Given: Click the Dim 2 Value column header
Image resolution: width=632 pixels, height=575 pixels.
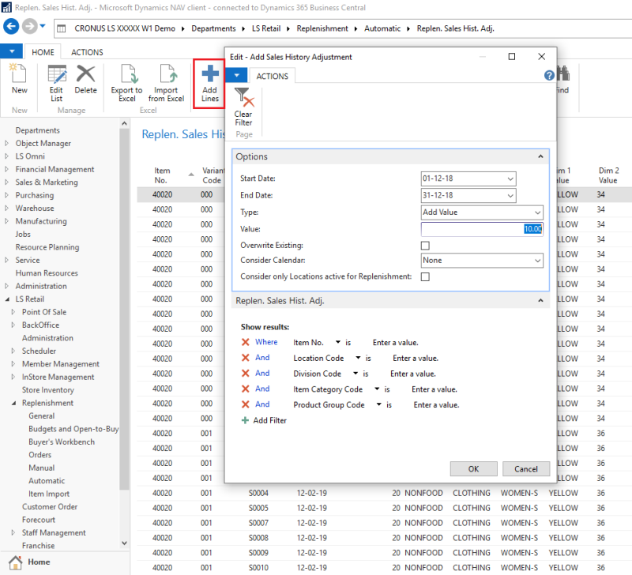Looking at the screenshot, I should tap(608, 175).
